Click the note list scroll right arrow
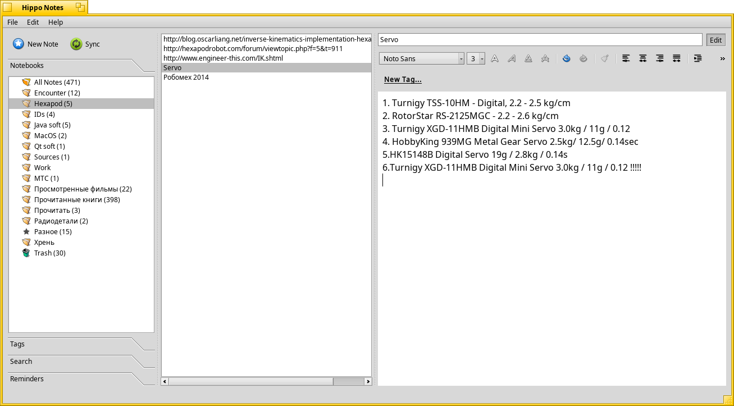Image resolution: width=734 pixels, height=406 pixels. point(368,381)
